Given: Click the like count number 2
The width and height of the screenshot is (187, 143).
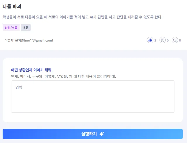Looking at the screenshot, I should coord(155,40).
